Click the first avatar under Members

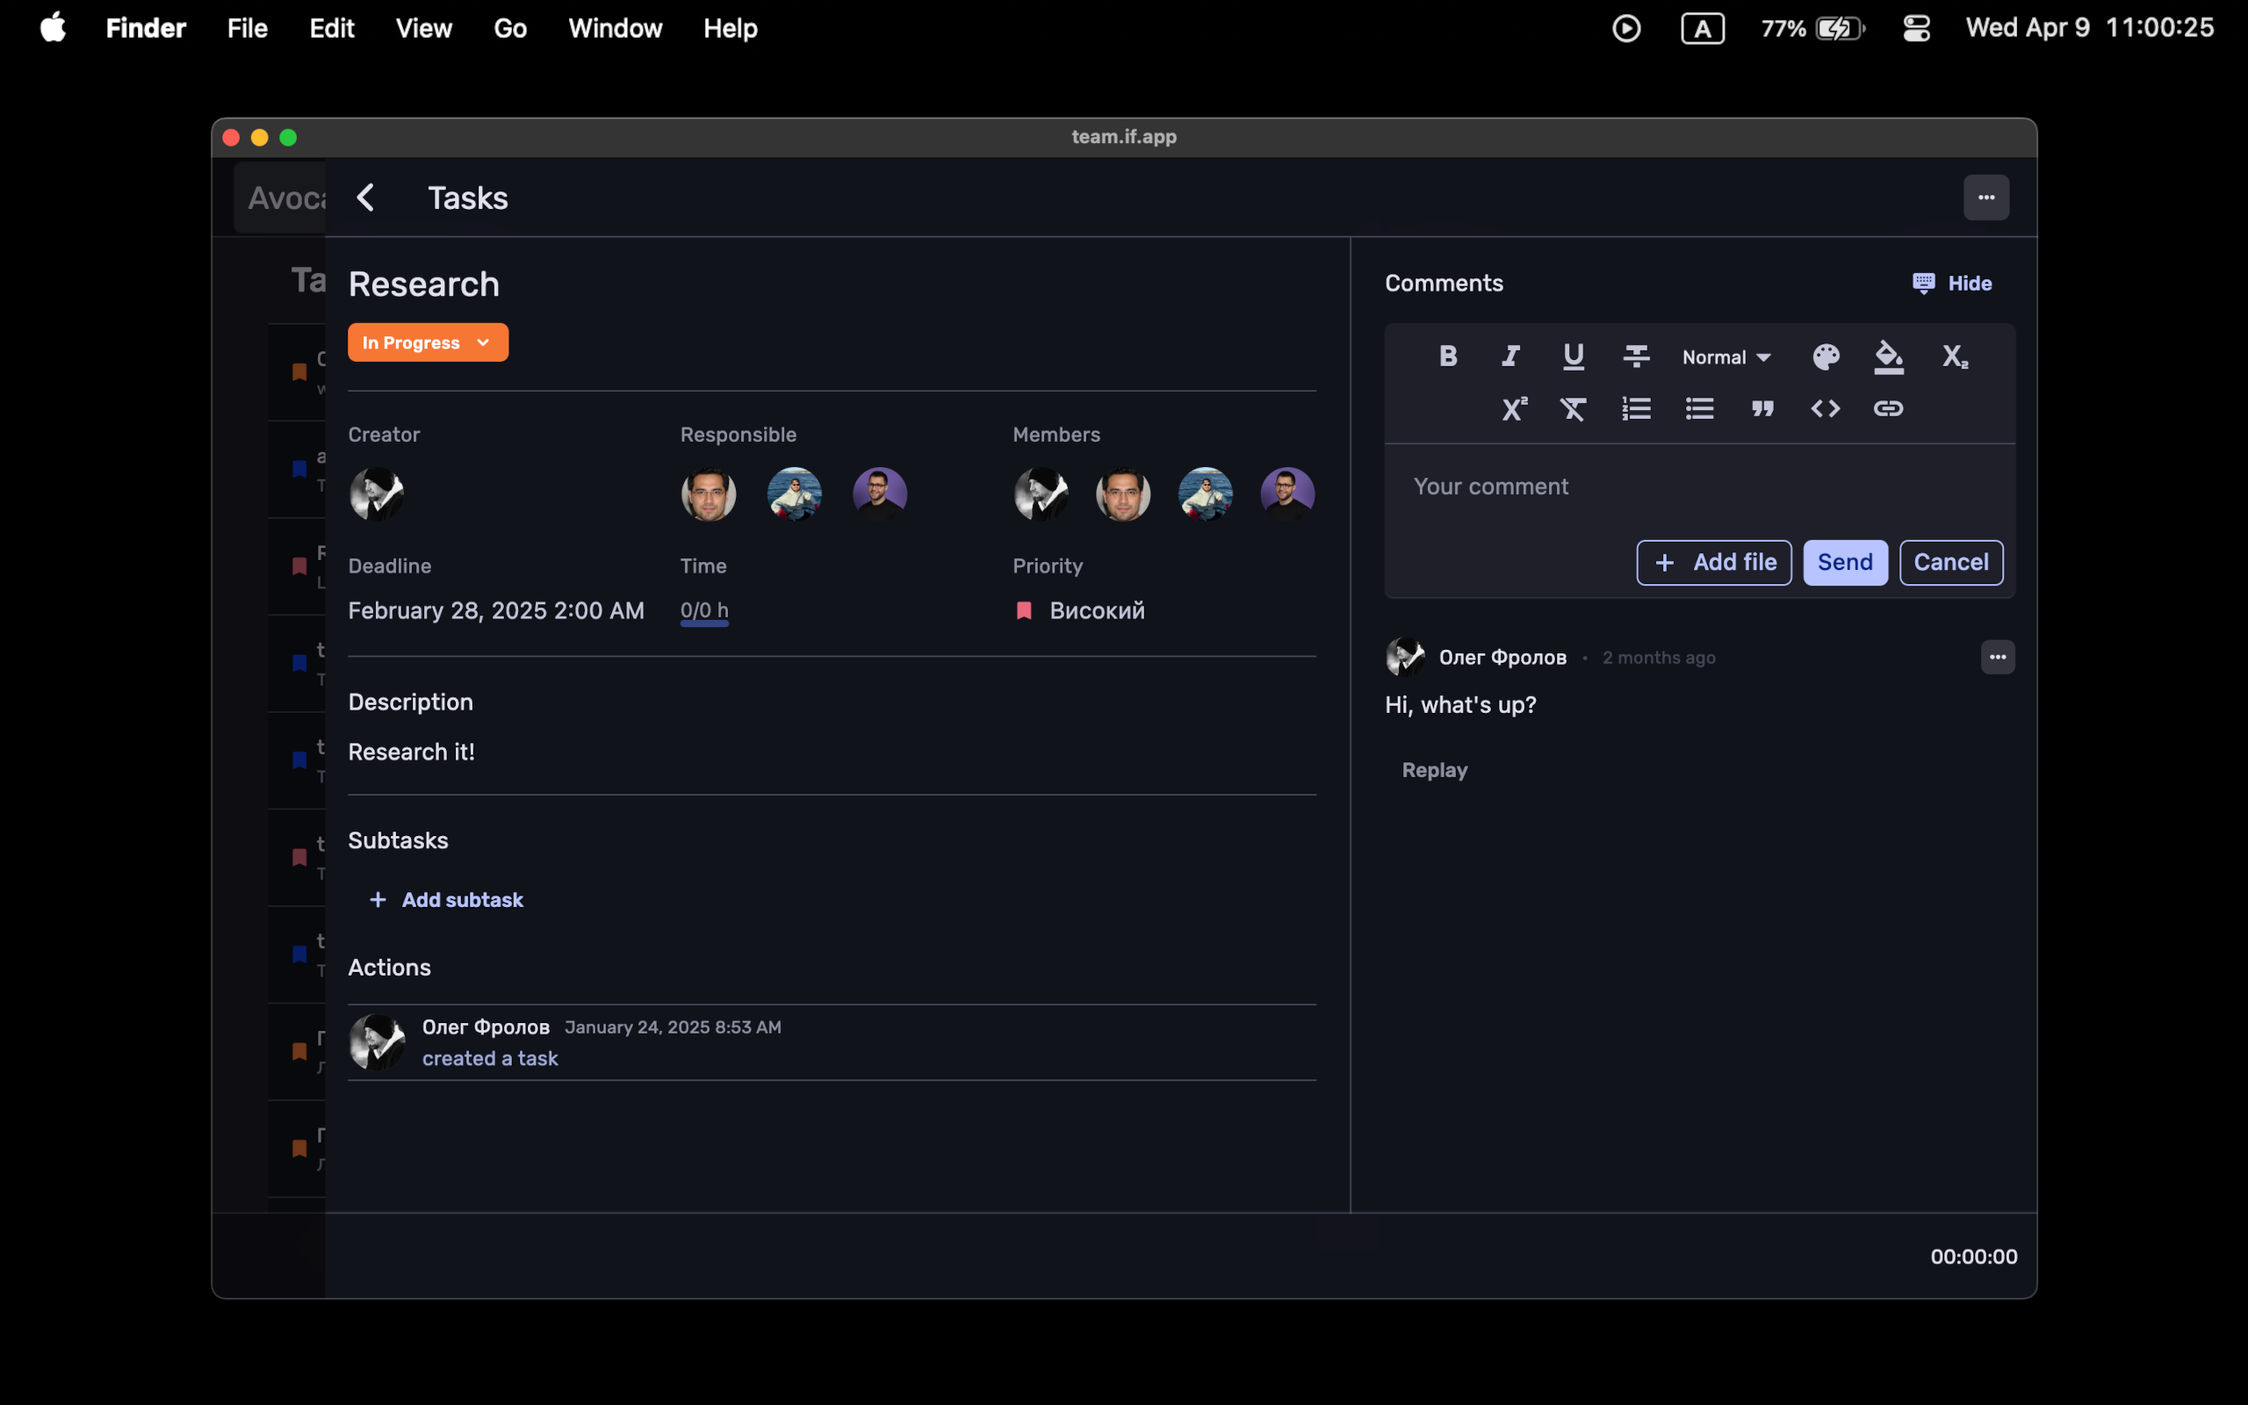click(x=1041, y=494)
